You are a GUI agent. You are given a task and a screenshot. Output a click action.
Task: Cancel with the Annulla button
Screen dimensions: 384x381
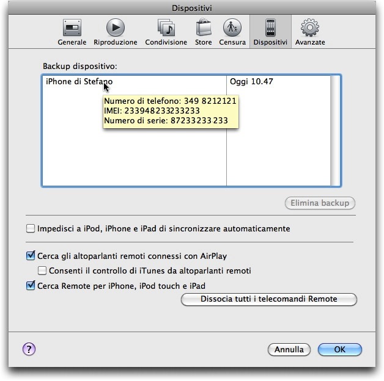(289, 349)
